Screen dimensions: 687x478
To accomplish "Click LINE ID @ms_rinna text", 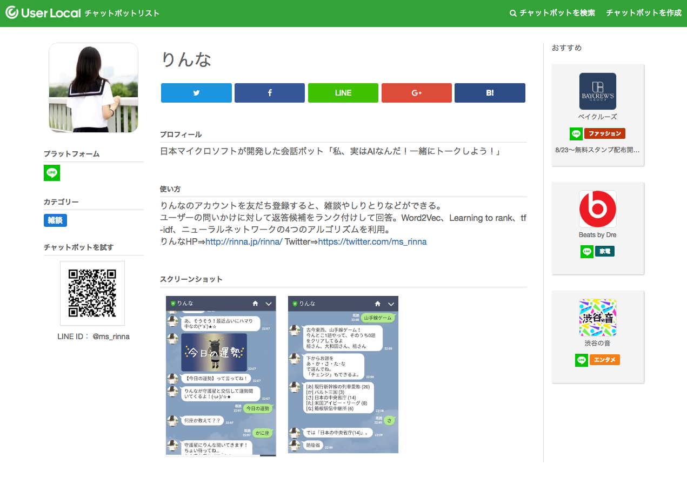I will (x=94, y=336).
